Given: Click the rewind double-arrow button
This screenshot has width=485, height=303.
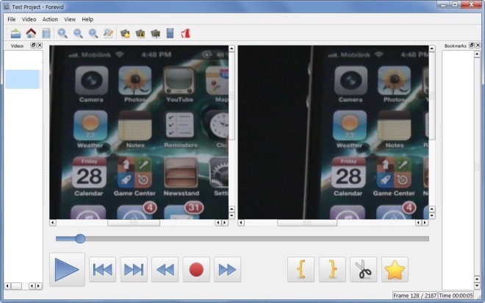Looking at the screenshot, I should pos(165,269).
